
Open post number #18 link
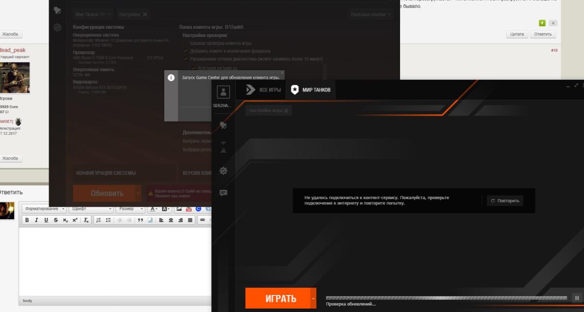point(554,50)
